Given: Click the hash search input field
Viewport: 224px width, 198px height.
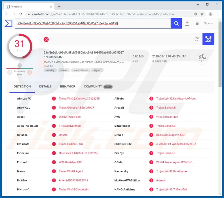Looking at the screenshot, I should [93, 23].
